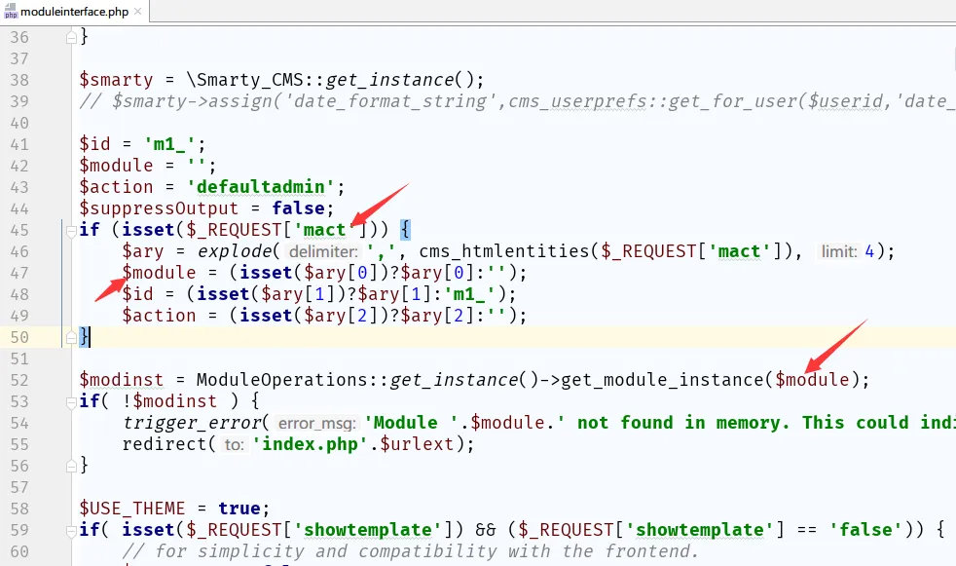The image size is (956, 566).
Task: Click the 'to:' parameter hint in redirect
Action: point(234,444)
